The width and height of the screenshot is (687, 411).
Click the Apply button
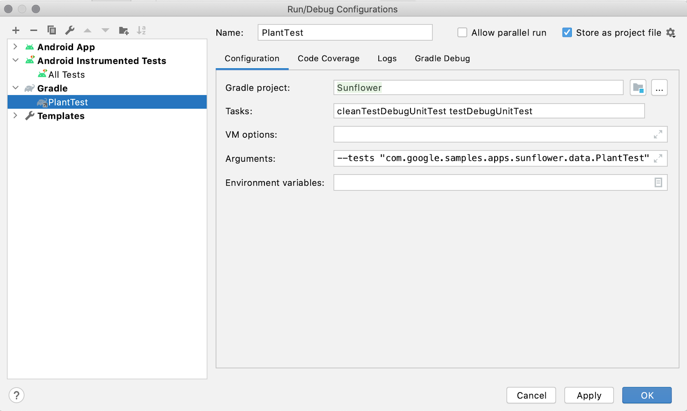pyautogui.click(x=589, y=395)
